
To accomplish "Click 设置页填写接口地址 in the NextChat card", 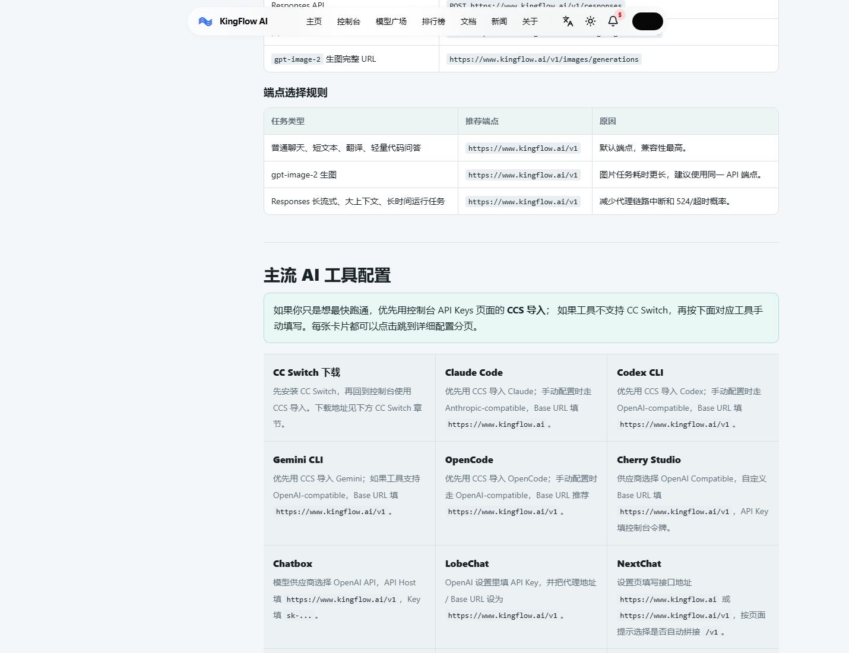I will (654, 582).
